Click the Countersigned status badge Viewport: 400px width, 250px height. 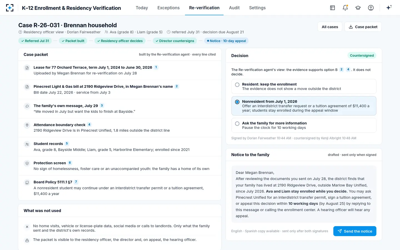pyautogui.click(x=362, y=56)
